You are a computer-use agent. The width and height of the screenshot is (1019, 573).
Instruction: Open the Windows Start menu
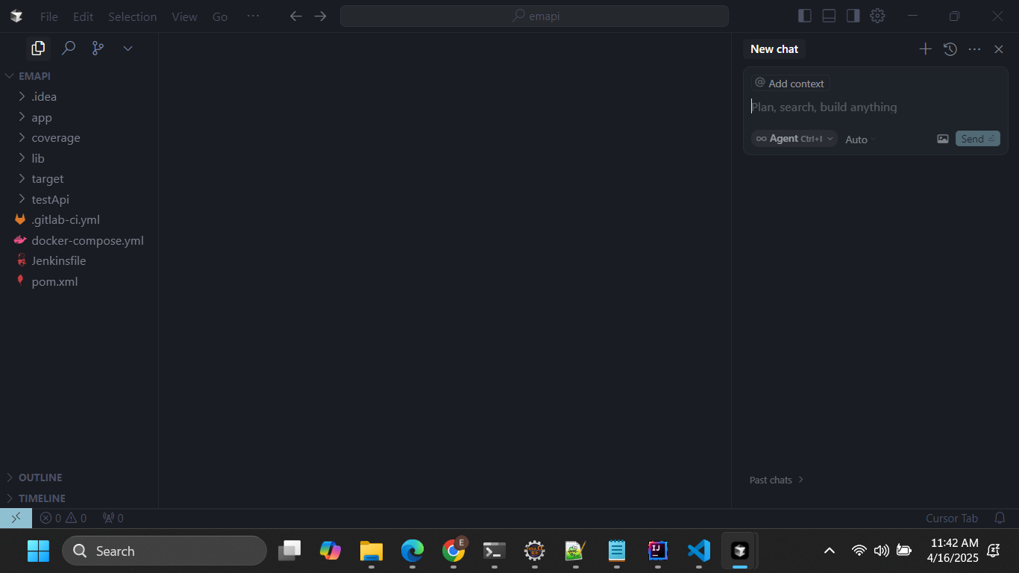pos(38,551)
